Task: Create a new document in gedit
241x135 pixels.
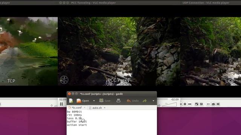Action: (x=71, y=101)
